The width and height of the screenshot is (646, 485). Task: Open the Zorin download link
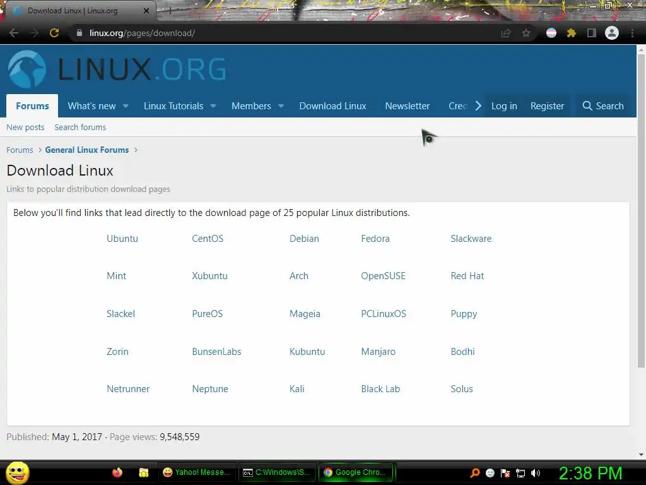pos(117,352)
